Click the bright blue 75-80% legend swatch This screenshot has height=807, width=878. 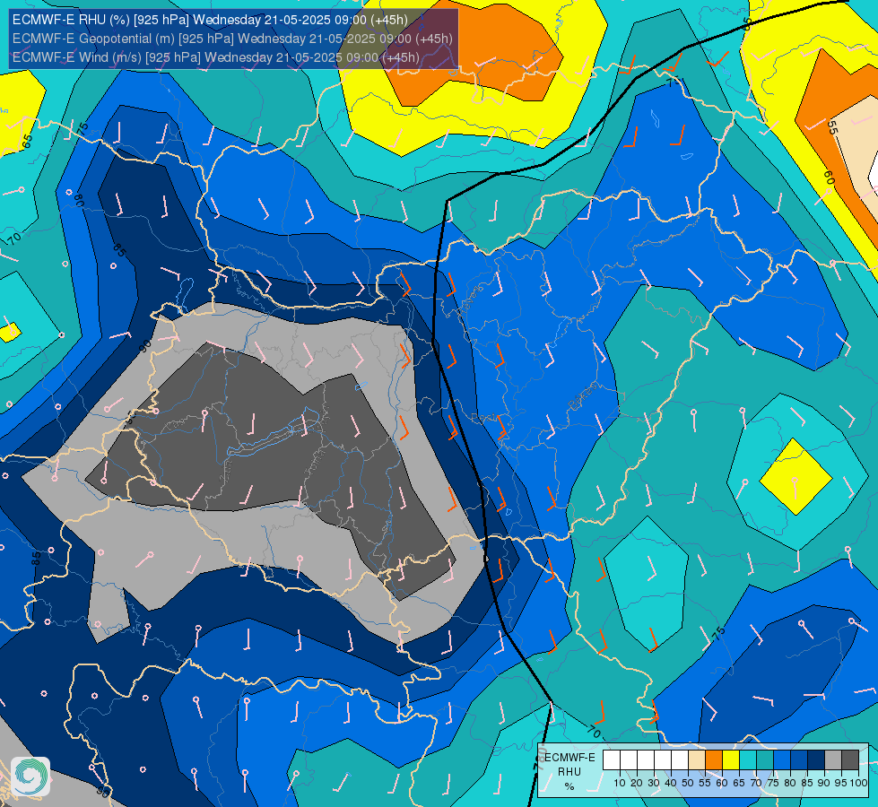[782, 760]
